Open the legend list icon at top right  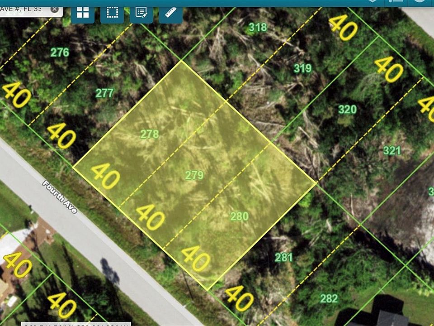(397, 1)
